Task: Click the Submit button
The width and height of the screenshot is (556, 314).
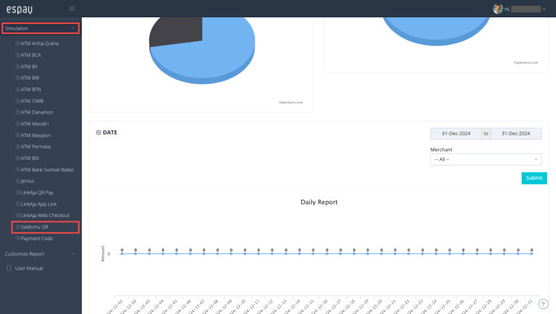Action: tap(534, 178)
